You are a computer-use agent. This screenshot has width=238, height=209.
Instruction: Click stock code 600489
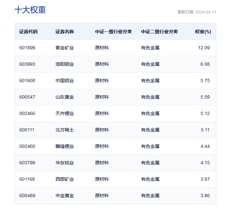tap(27, 196)
